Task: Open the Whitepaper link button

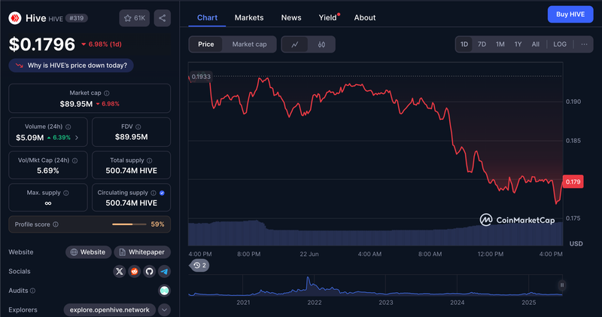Action: coord(142,252)
